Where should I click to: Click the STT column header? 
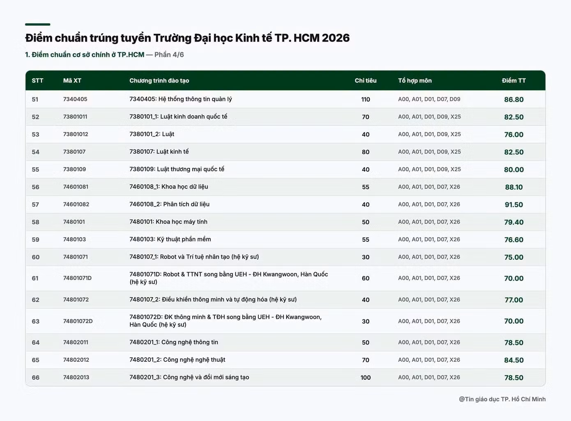pyautogui.click(x=37, y=81)
